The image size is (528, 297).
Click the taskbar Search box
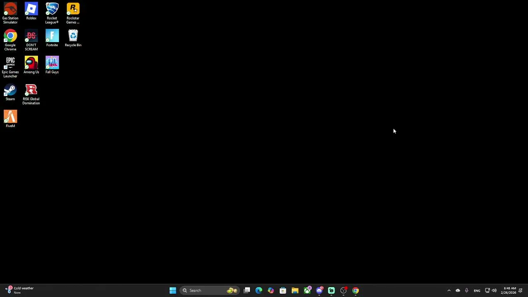pyautogui.click(x=210, y=290)
